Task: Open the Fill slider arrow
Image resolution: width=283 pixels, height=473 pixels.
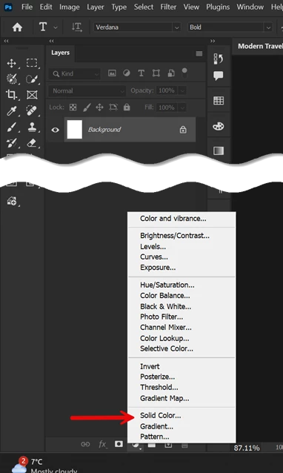Action: (182, 107)
